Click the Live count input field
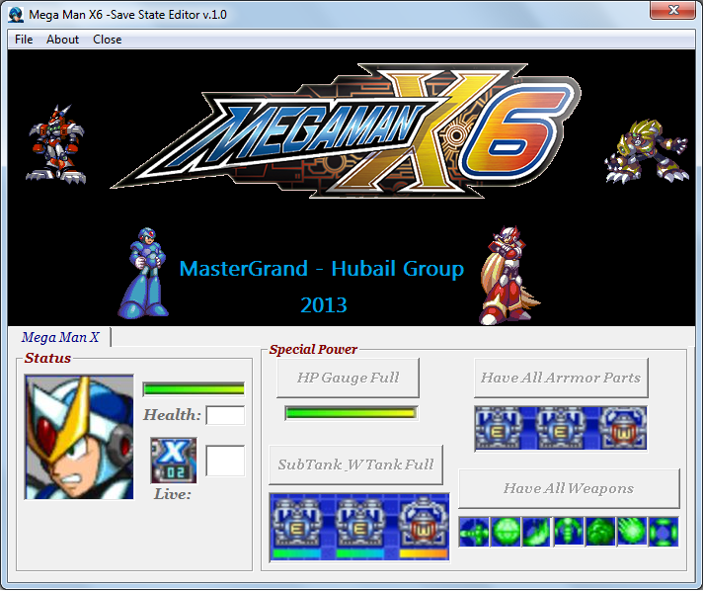The height and width of the screenshot is (592, 704). tap(225, 461)
